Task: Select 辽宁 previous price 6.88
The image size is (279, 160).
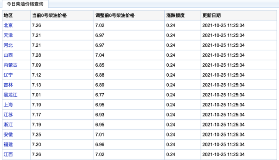Action: point(100,75)
